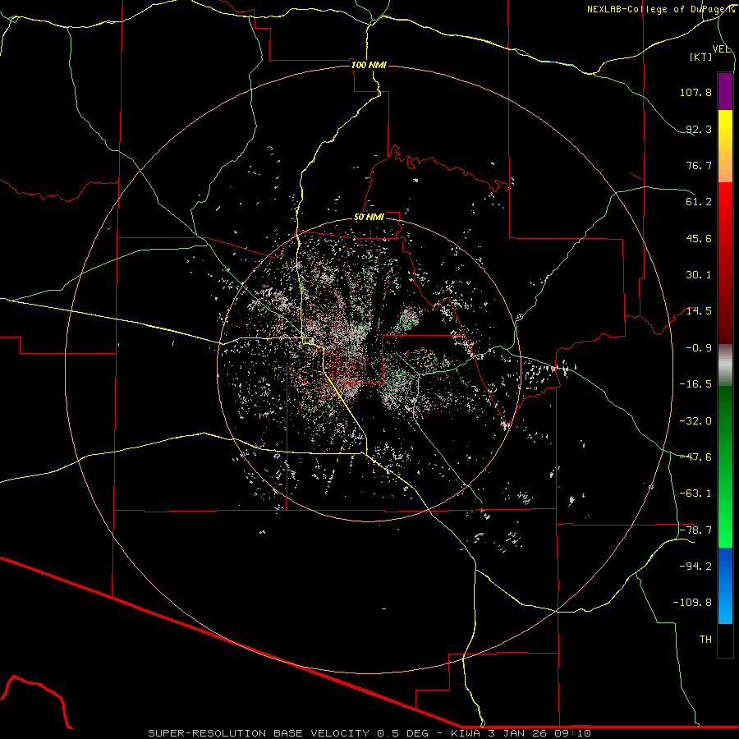The width and height of the screenshot is (739, 739).
Task: Select the -0.9 legend value
Action: click(x=699, y=348)
